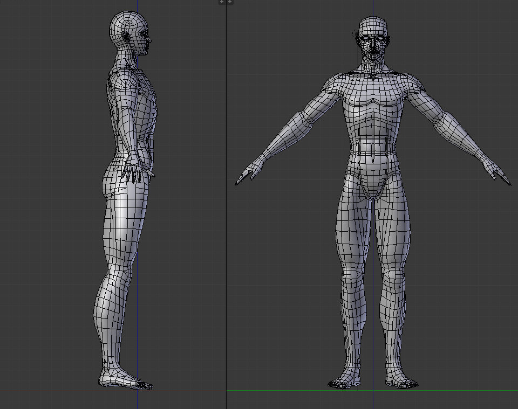Expand the side viewport's properties panel plus icon
Image resolution: width=518 pixels, height=409 pixels.
point(221,2)
